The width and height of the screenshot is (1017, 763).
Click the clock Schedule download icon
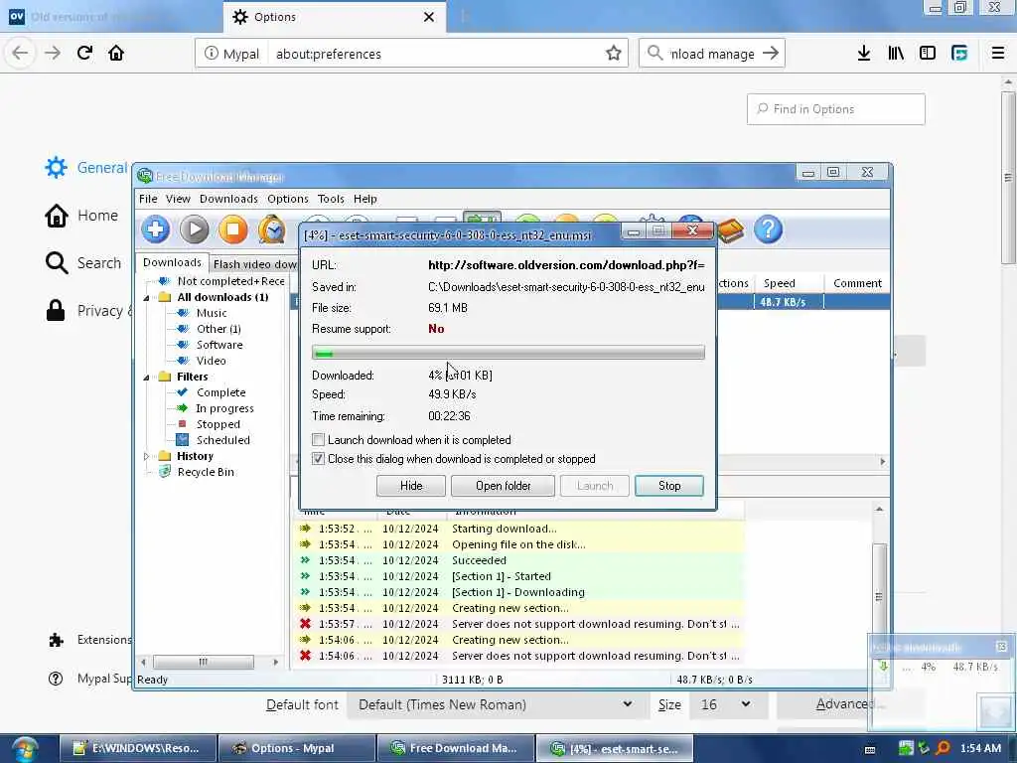tap(272, 229)
